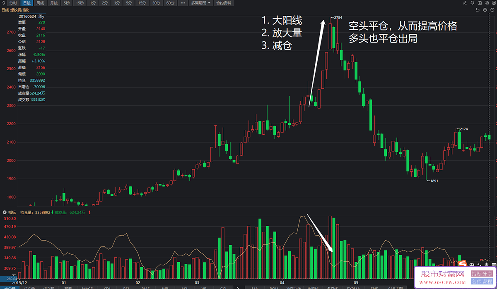This screenshot has width=497, height=289.
Task: Open more periods via ellipsis button
Action: [x=183, y=3]
